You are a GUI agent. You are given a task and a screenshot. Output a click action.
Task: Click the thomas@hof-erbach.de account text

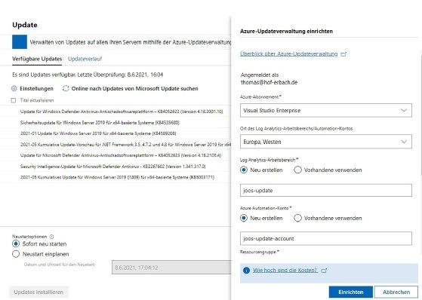click(270, 82)
